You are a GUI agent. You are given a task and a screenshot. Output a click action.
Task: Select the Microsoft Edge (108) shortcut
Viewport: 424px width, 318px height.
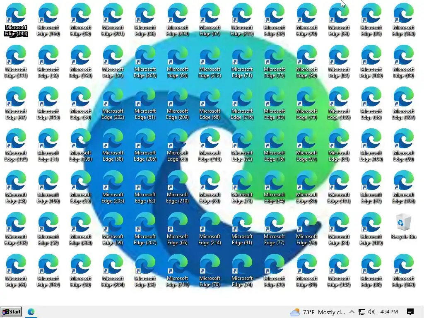pyautogui.click(x=403, y=187)
